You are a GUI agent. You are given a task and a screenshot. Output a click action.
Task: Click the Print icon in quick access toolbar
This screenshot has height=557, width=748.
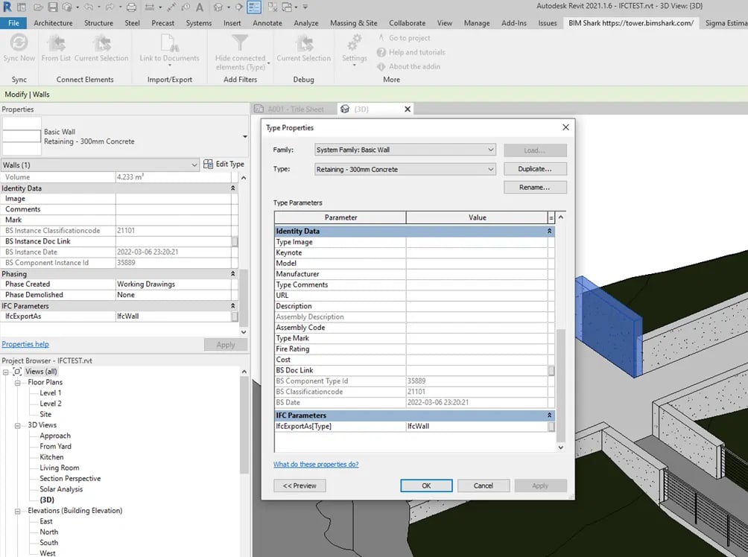(x=131, y=7)
